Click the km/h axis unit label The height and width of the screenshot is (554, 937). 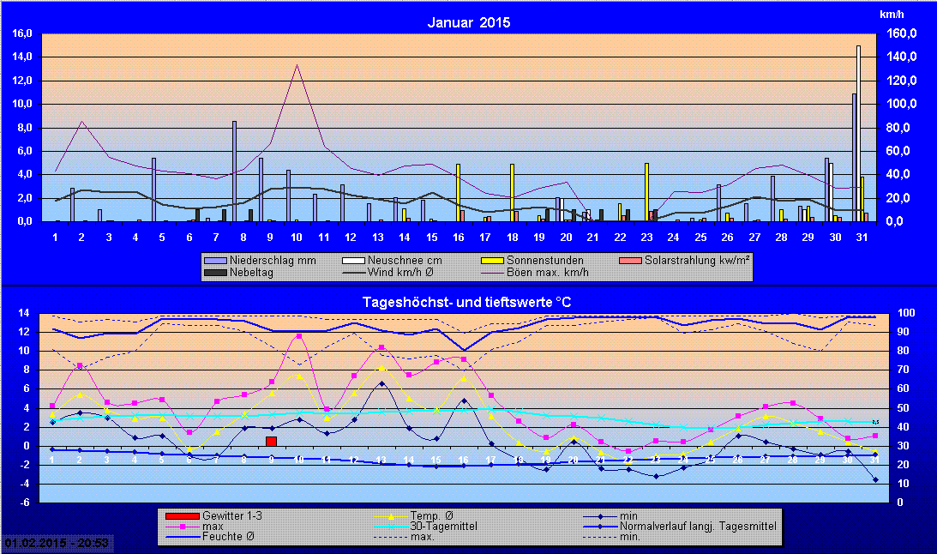pos(891,15)
